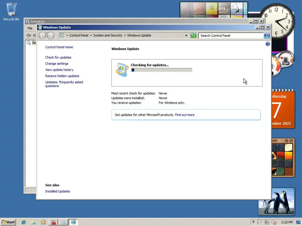This screenshot has width=302, height=226.
Task: Go to Control Panel Home link
Action: tap(59, 47)
